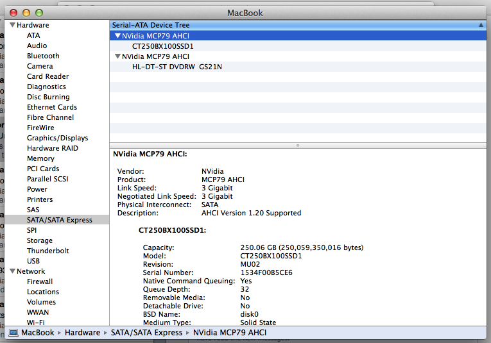The width and height of the screenshot is (491, 343).
Task: Open the Bluetooth hardware section
Action: tap(43, 56)
